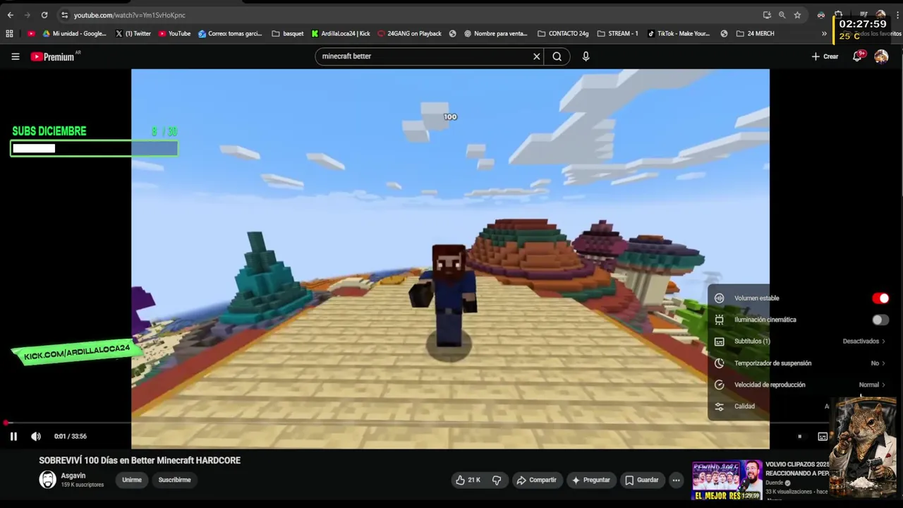Screen dimensions: 903x508
Task: Open the YouTube account avatar menu
Action: 881,56
